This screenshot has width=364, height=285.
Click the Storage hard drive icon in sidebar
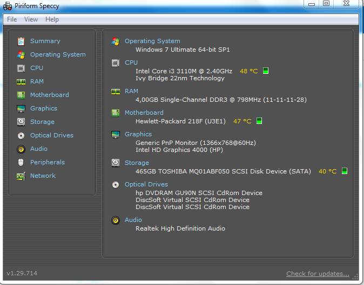[x=21, y=122]
